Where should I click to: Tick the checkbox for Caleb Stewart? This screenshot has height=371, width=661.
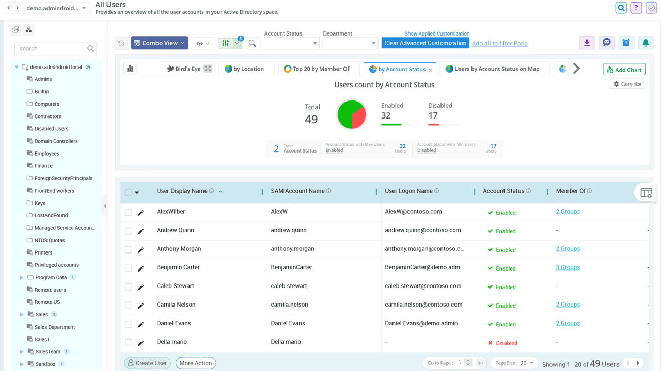click(129, 287)
